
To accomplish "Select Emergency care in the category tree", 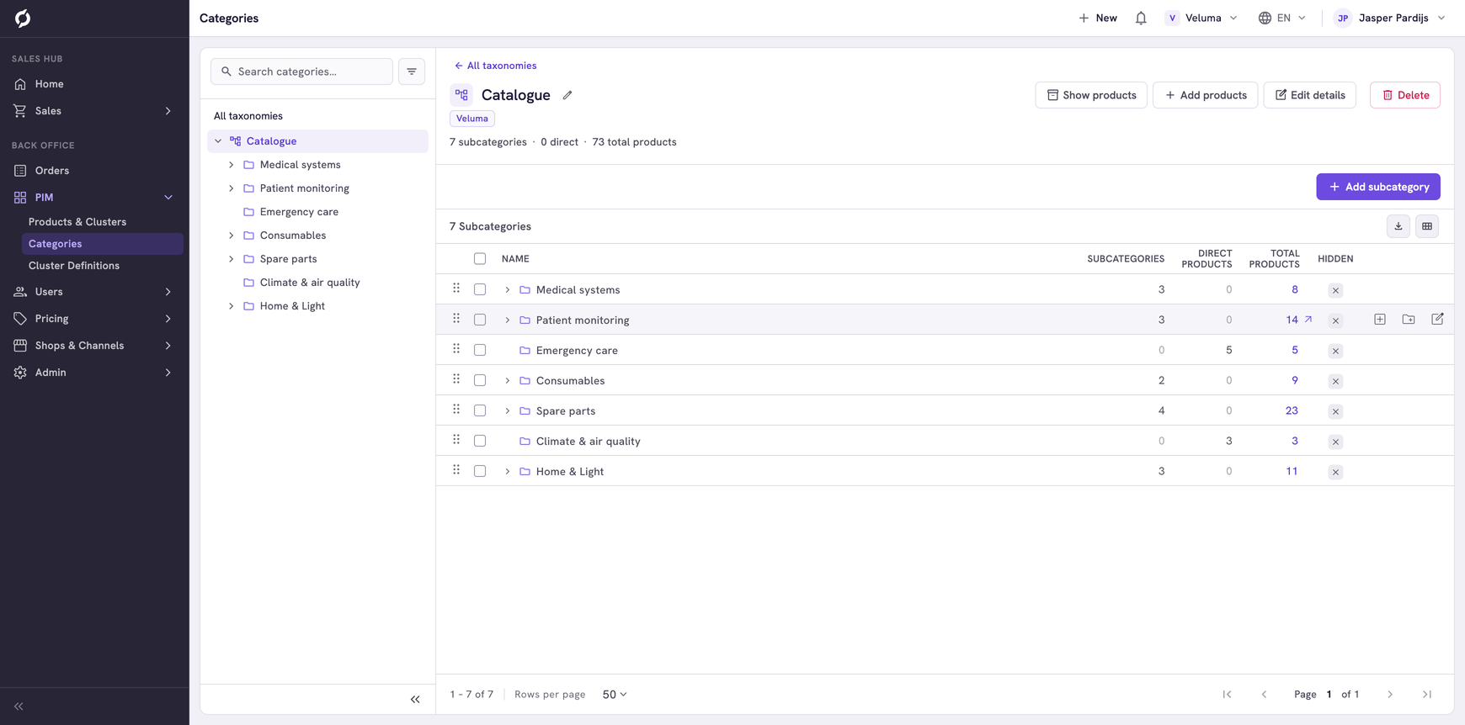I will 299,212.
